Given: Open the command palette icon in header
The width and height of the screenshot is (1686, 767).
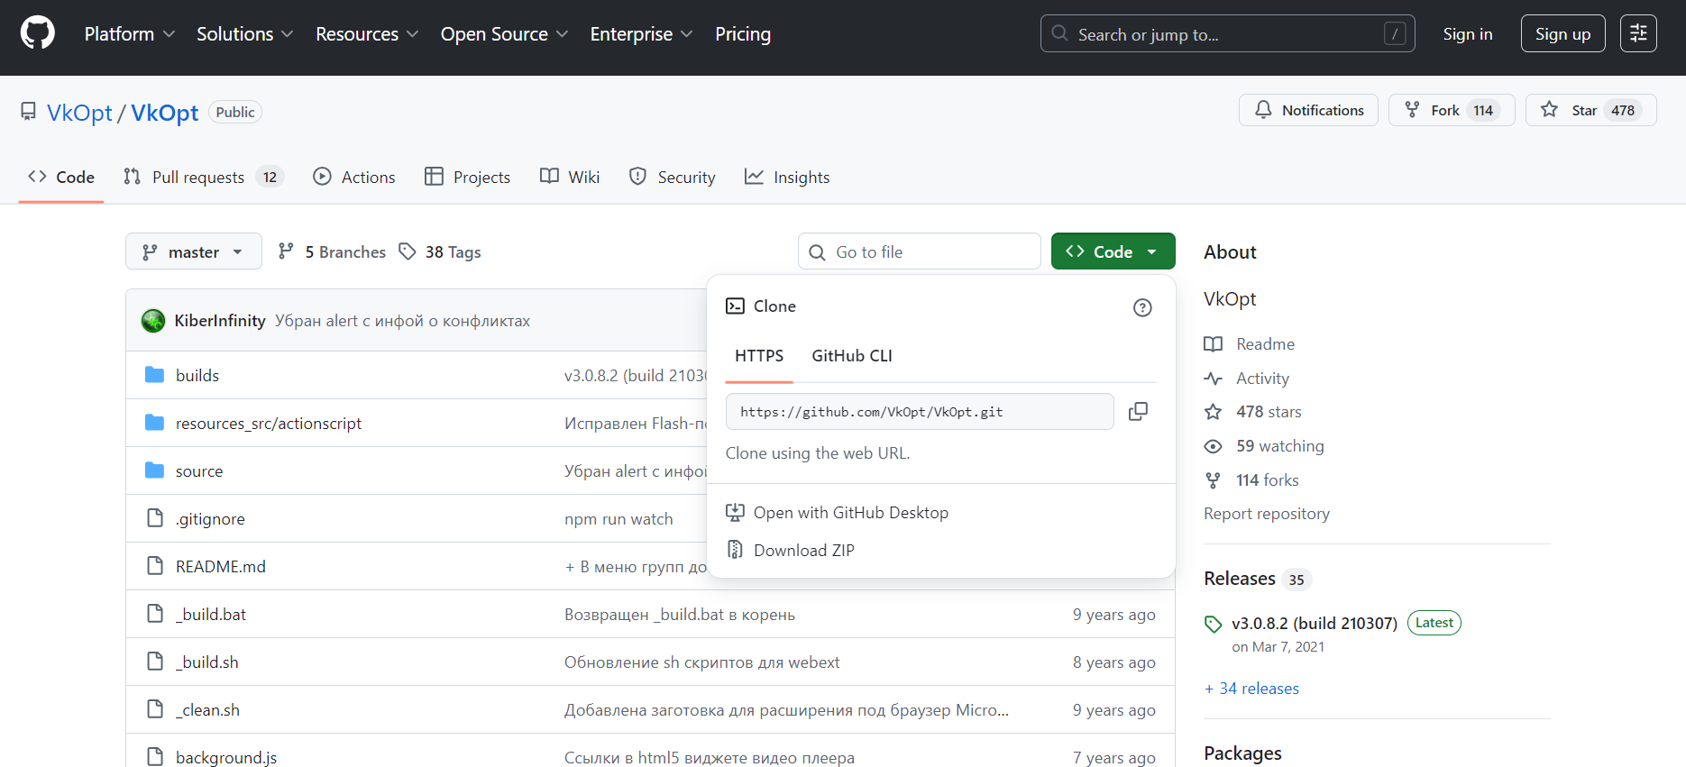Looking at the screenshot, I should point(1637,33).
